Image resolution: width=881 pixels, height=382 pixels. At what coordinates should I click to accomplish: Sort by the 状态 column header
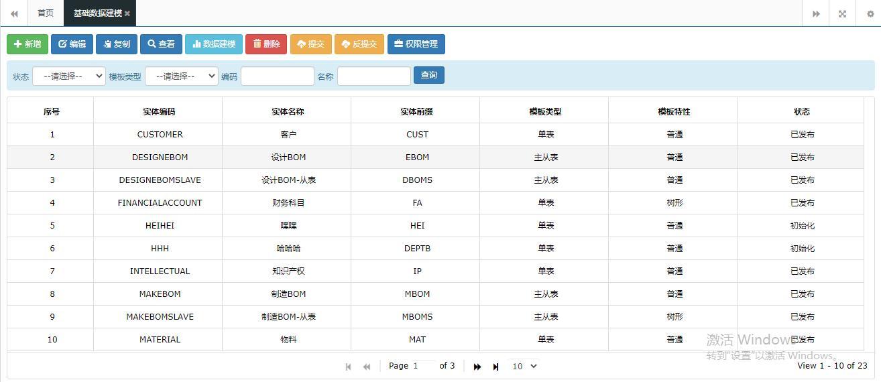pos(802,112)
